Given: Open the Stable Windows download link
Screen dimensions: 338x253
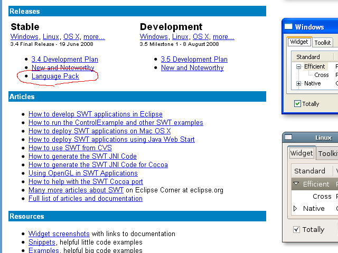Looking at the screenshot, I should (x=24, y=37).
